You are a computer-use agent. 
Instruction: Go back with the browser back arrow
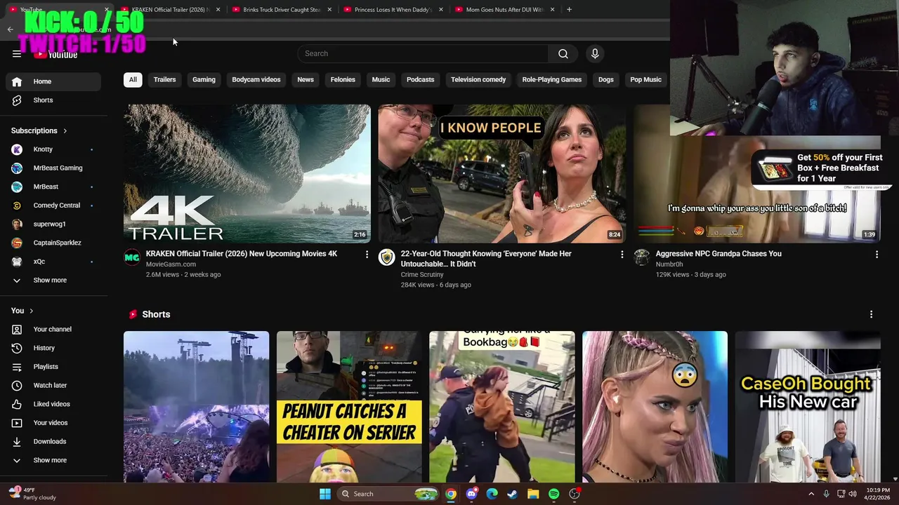(10, 29)
